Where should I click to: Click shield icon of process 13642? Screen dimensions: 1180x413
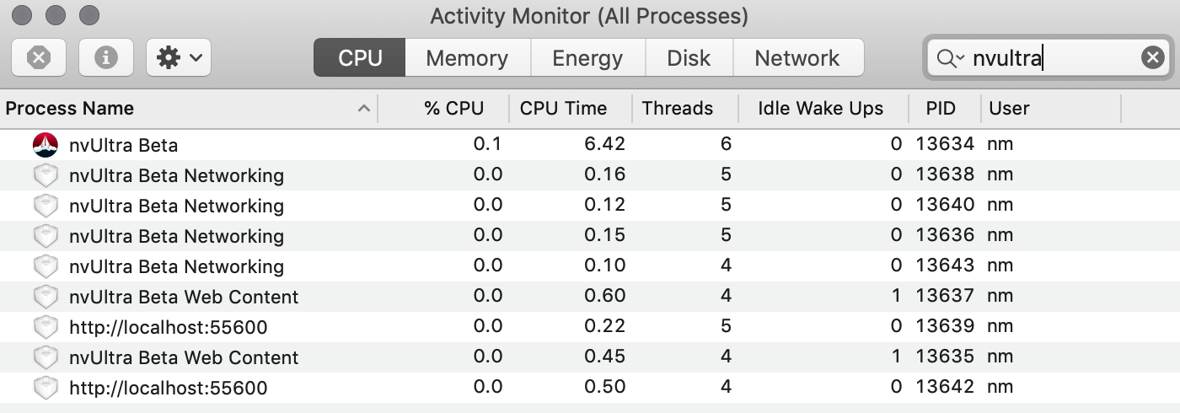tap(45, 388)
